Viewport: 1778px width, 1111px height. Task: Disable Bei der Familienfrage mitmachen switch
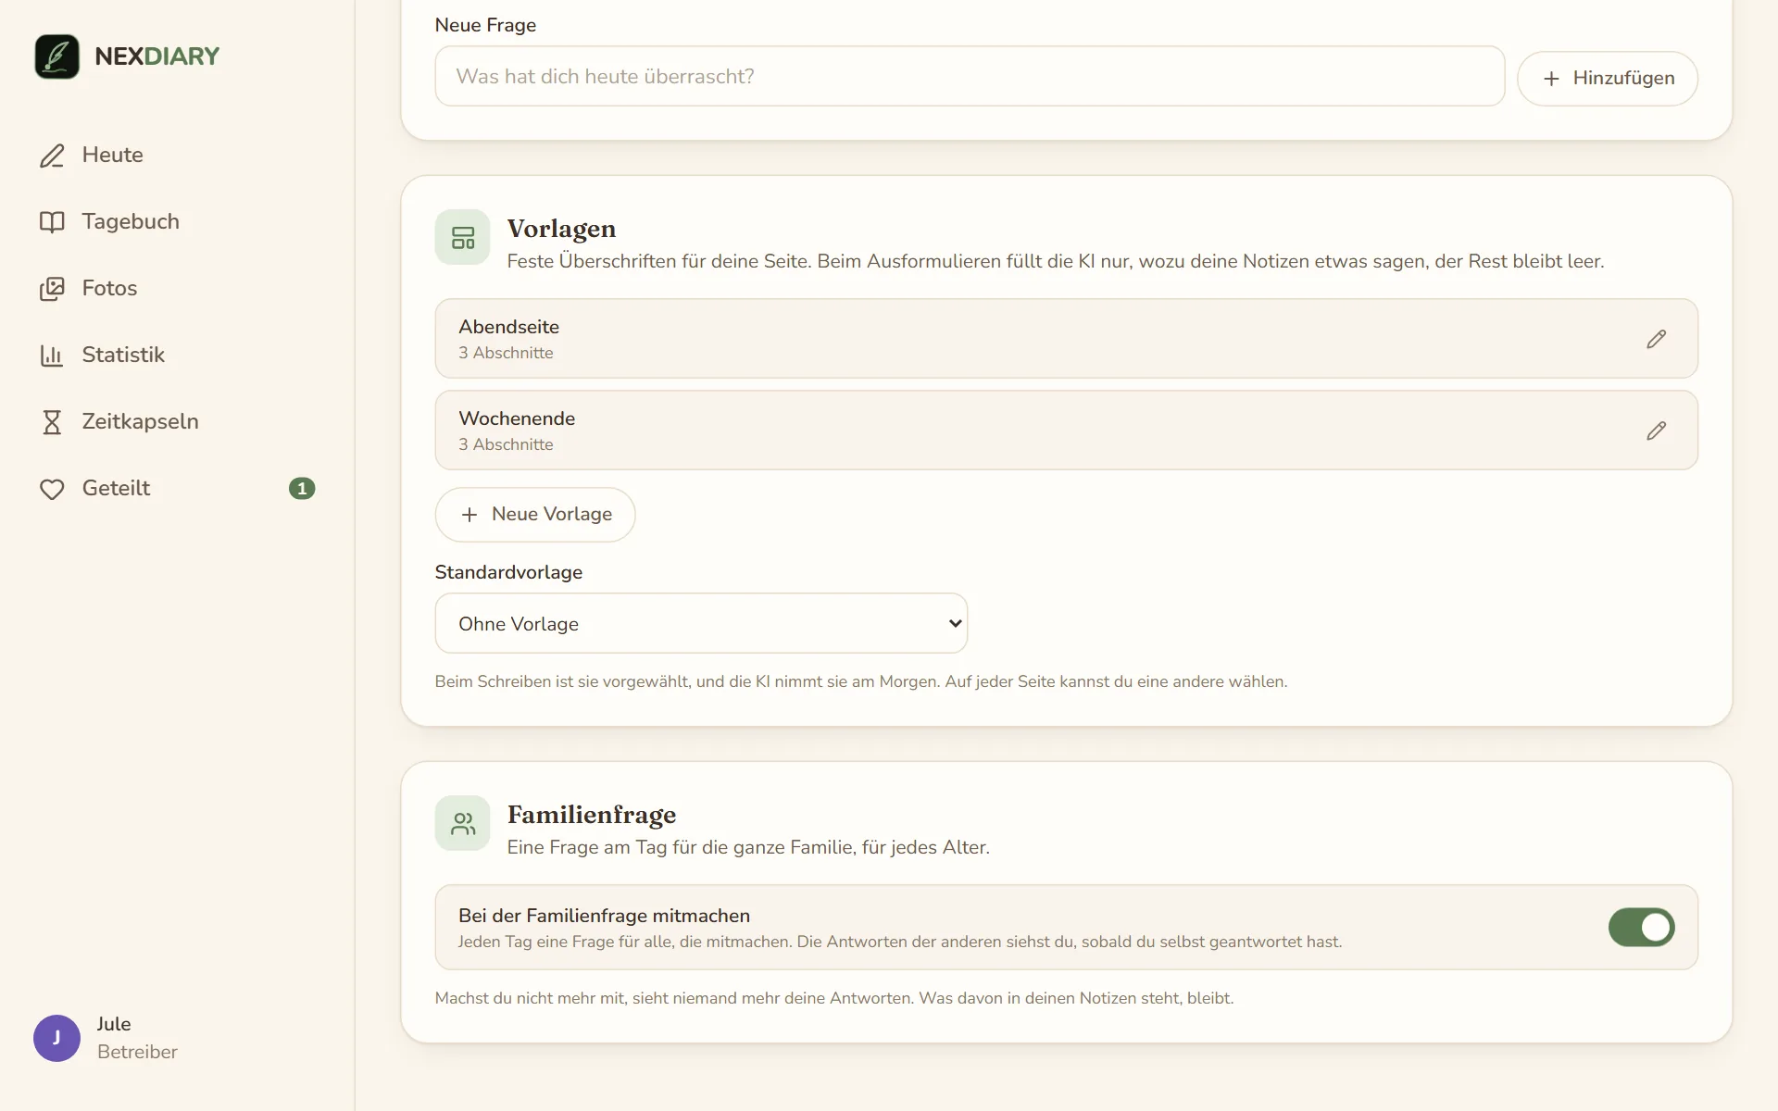1641,927
